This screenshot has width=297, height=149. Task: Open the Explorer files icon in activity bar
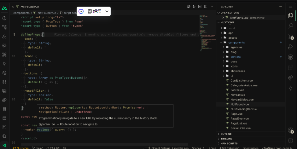coord(291,15)
